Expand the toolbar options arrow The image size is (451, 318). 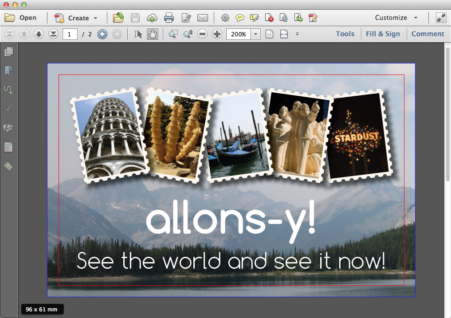click(x=298, y=34)
